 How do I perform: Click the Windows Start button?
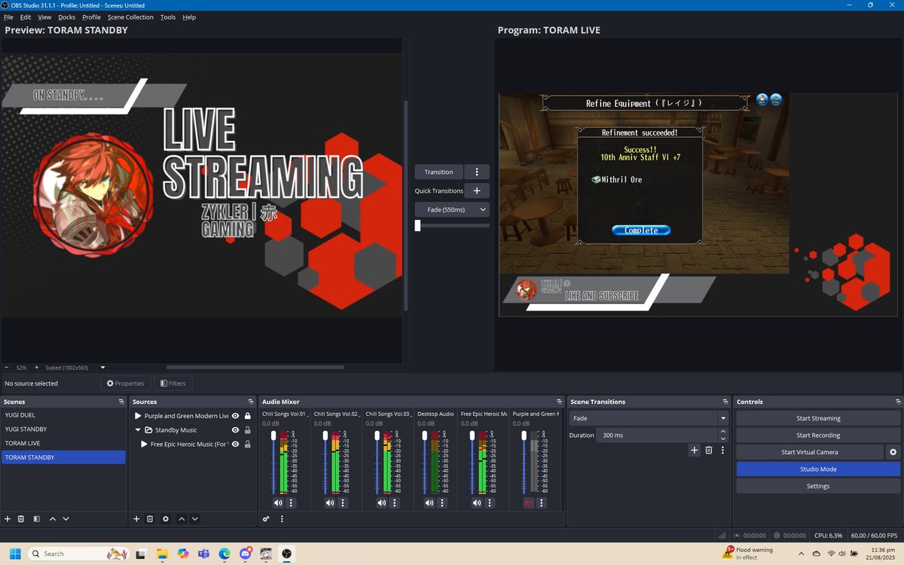point(15,553)
